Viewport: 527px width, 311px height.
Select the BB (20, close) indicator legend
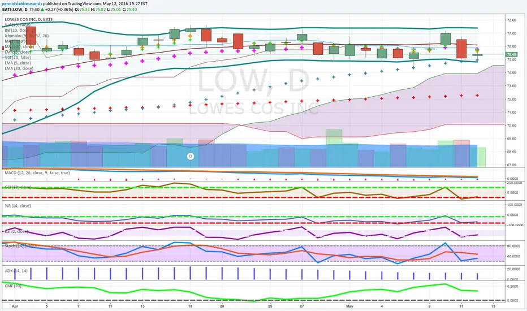tap(20, 31)
